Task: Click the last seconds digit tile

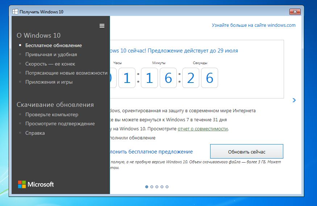Action: 210,78
